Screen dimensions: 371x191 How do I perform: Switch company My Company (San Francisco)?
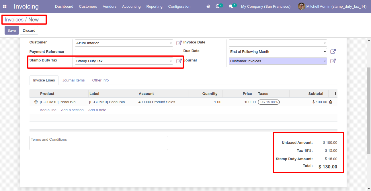click(x=266, y=6)
